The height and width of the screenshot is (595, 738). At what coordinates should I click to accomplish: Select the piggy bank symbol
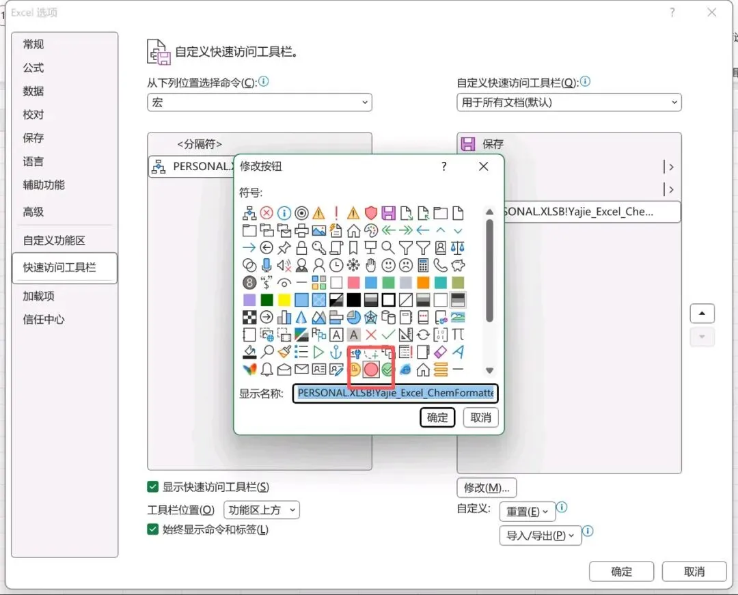pos(457,265)
